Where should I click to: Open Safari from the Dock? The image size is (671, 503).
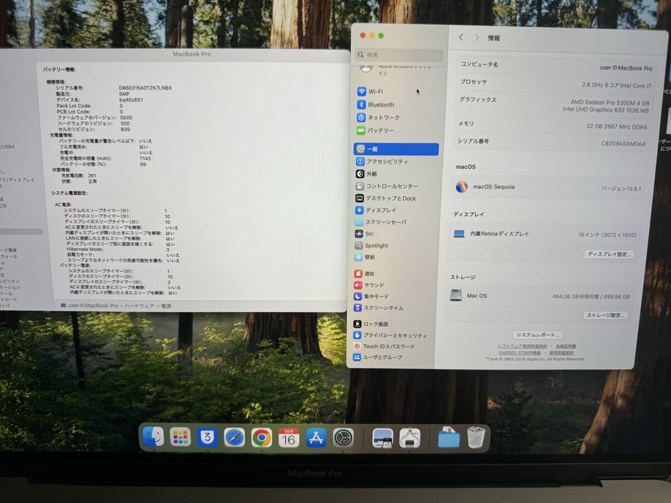coord(234,438)
